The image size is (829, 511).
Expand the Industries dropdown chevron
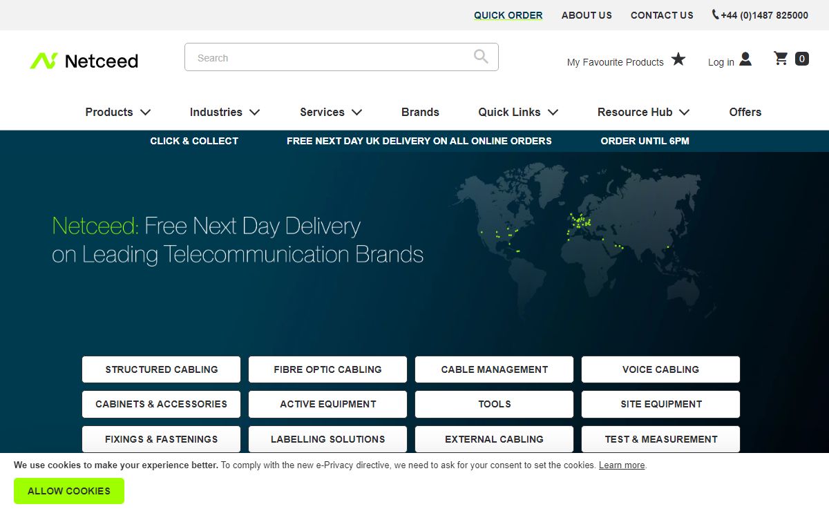[x=254, y=112]
